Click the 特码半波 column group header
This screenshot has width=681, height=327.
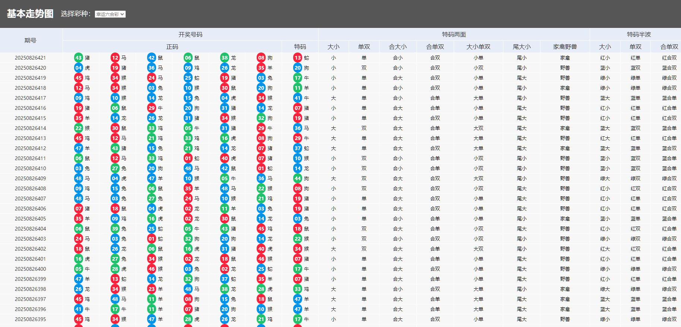click(x=639, y=34)
